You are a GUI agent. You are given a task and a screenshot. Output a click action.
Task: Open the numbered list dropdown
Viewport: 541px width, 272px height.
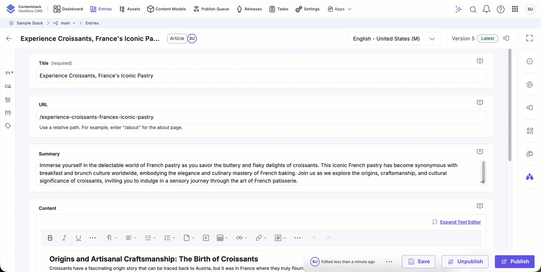click(x=170, y=238)
